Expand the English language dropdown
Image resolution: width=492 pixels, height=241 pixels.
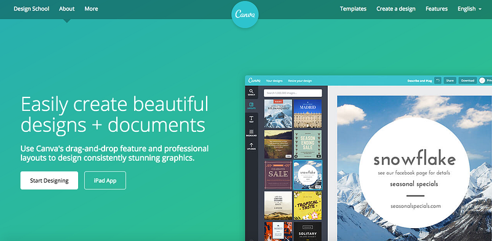[469, 9]
